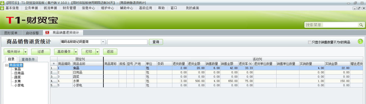Click the 500.00 return amount cell
This screenshot has height=104, width=366.
196,81
